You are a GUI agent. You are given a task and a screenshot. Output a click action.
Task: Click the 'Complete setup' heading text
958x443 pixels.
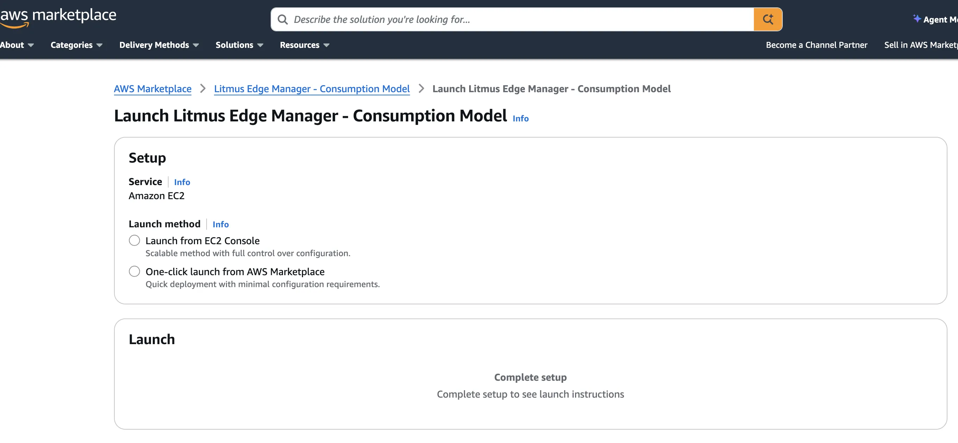coord(530,377)
